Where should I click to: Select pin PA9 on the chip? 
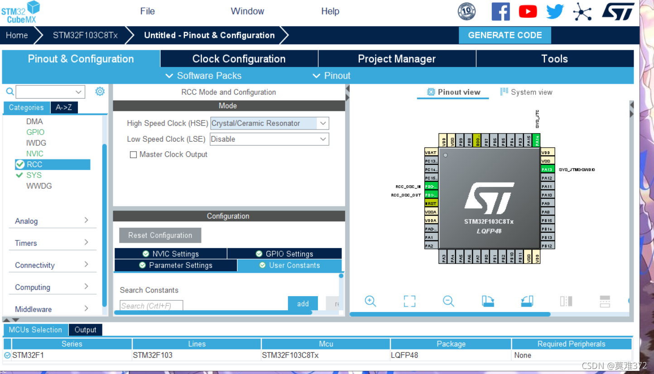(548, 203)
